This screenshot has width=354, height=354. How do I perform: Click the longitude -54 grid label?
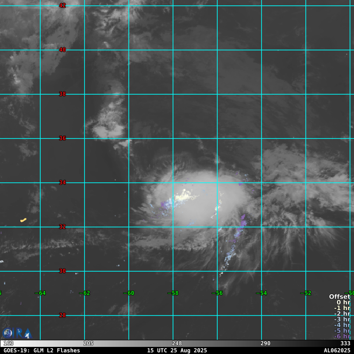click(x=261, y=293)
